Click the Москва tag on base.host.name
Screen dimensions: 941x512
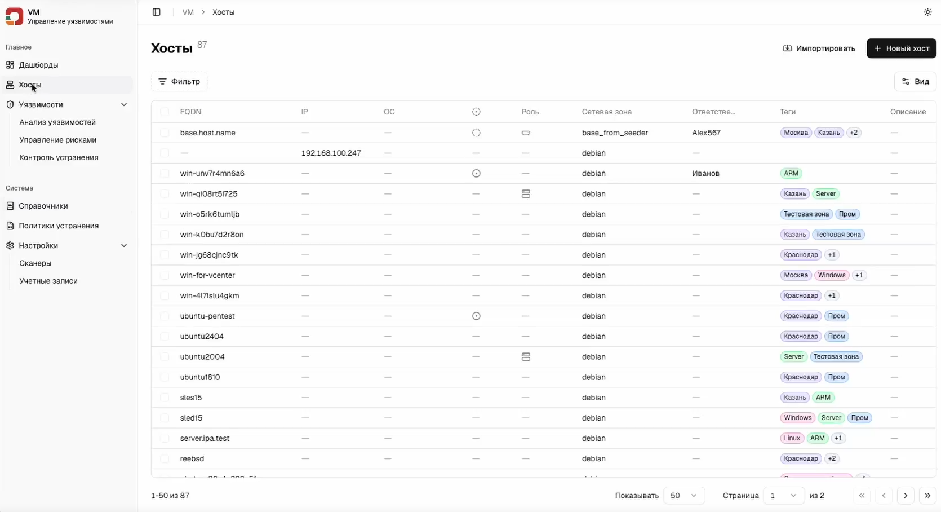click(796, 133)
